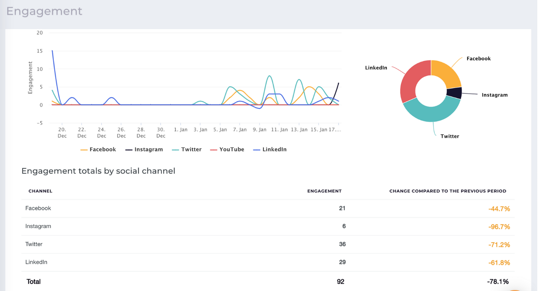Screen dimensions: 538x291
Task: Click the Engagement section heading
Action: [44, 11]
